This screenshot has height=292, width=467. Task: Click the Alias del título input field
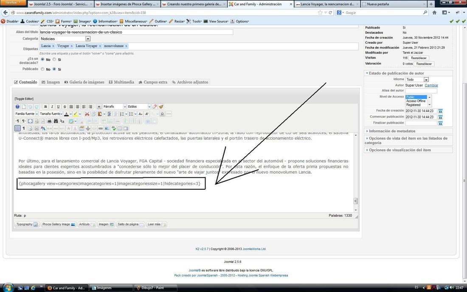[136, 32]
